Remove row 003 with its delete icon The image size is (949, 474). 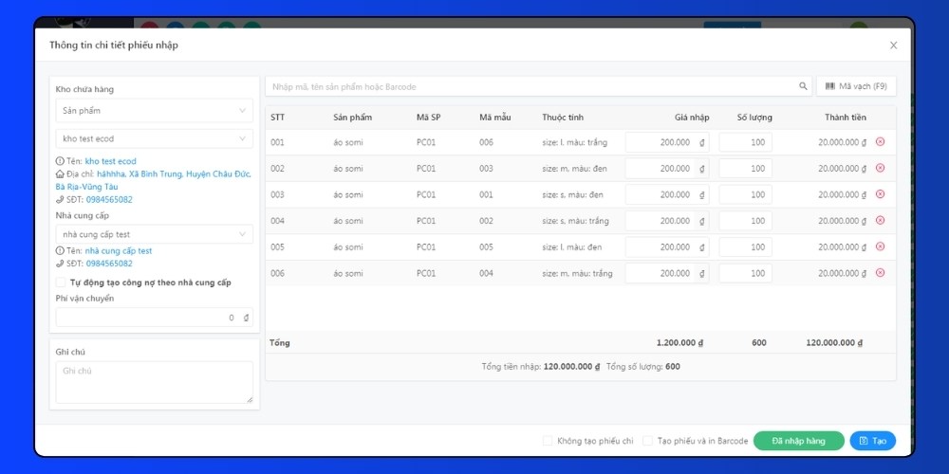pos(880,194)
